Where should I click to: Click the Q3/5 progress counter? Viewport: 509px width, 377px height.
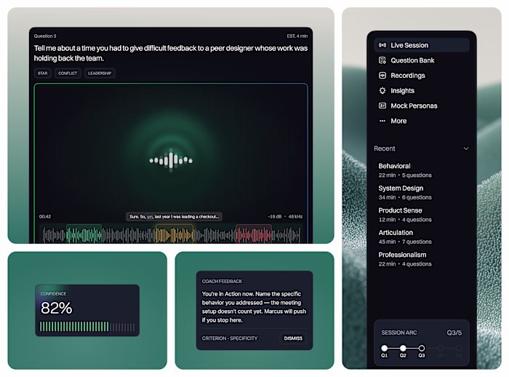tap(454, 333)
